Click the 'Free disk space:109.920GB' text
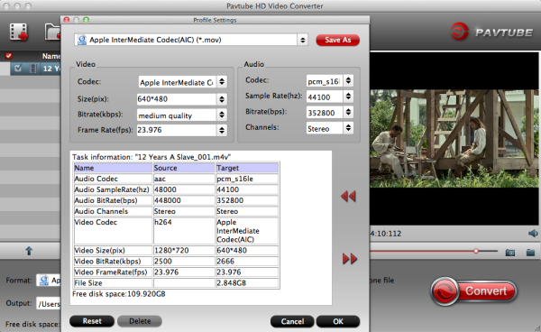This screenshot has width=541, height=332. click(119, 294)
